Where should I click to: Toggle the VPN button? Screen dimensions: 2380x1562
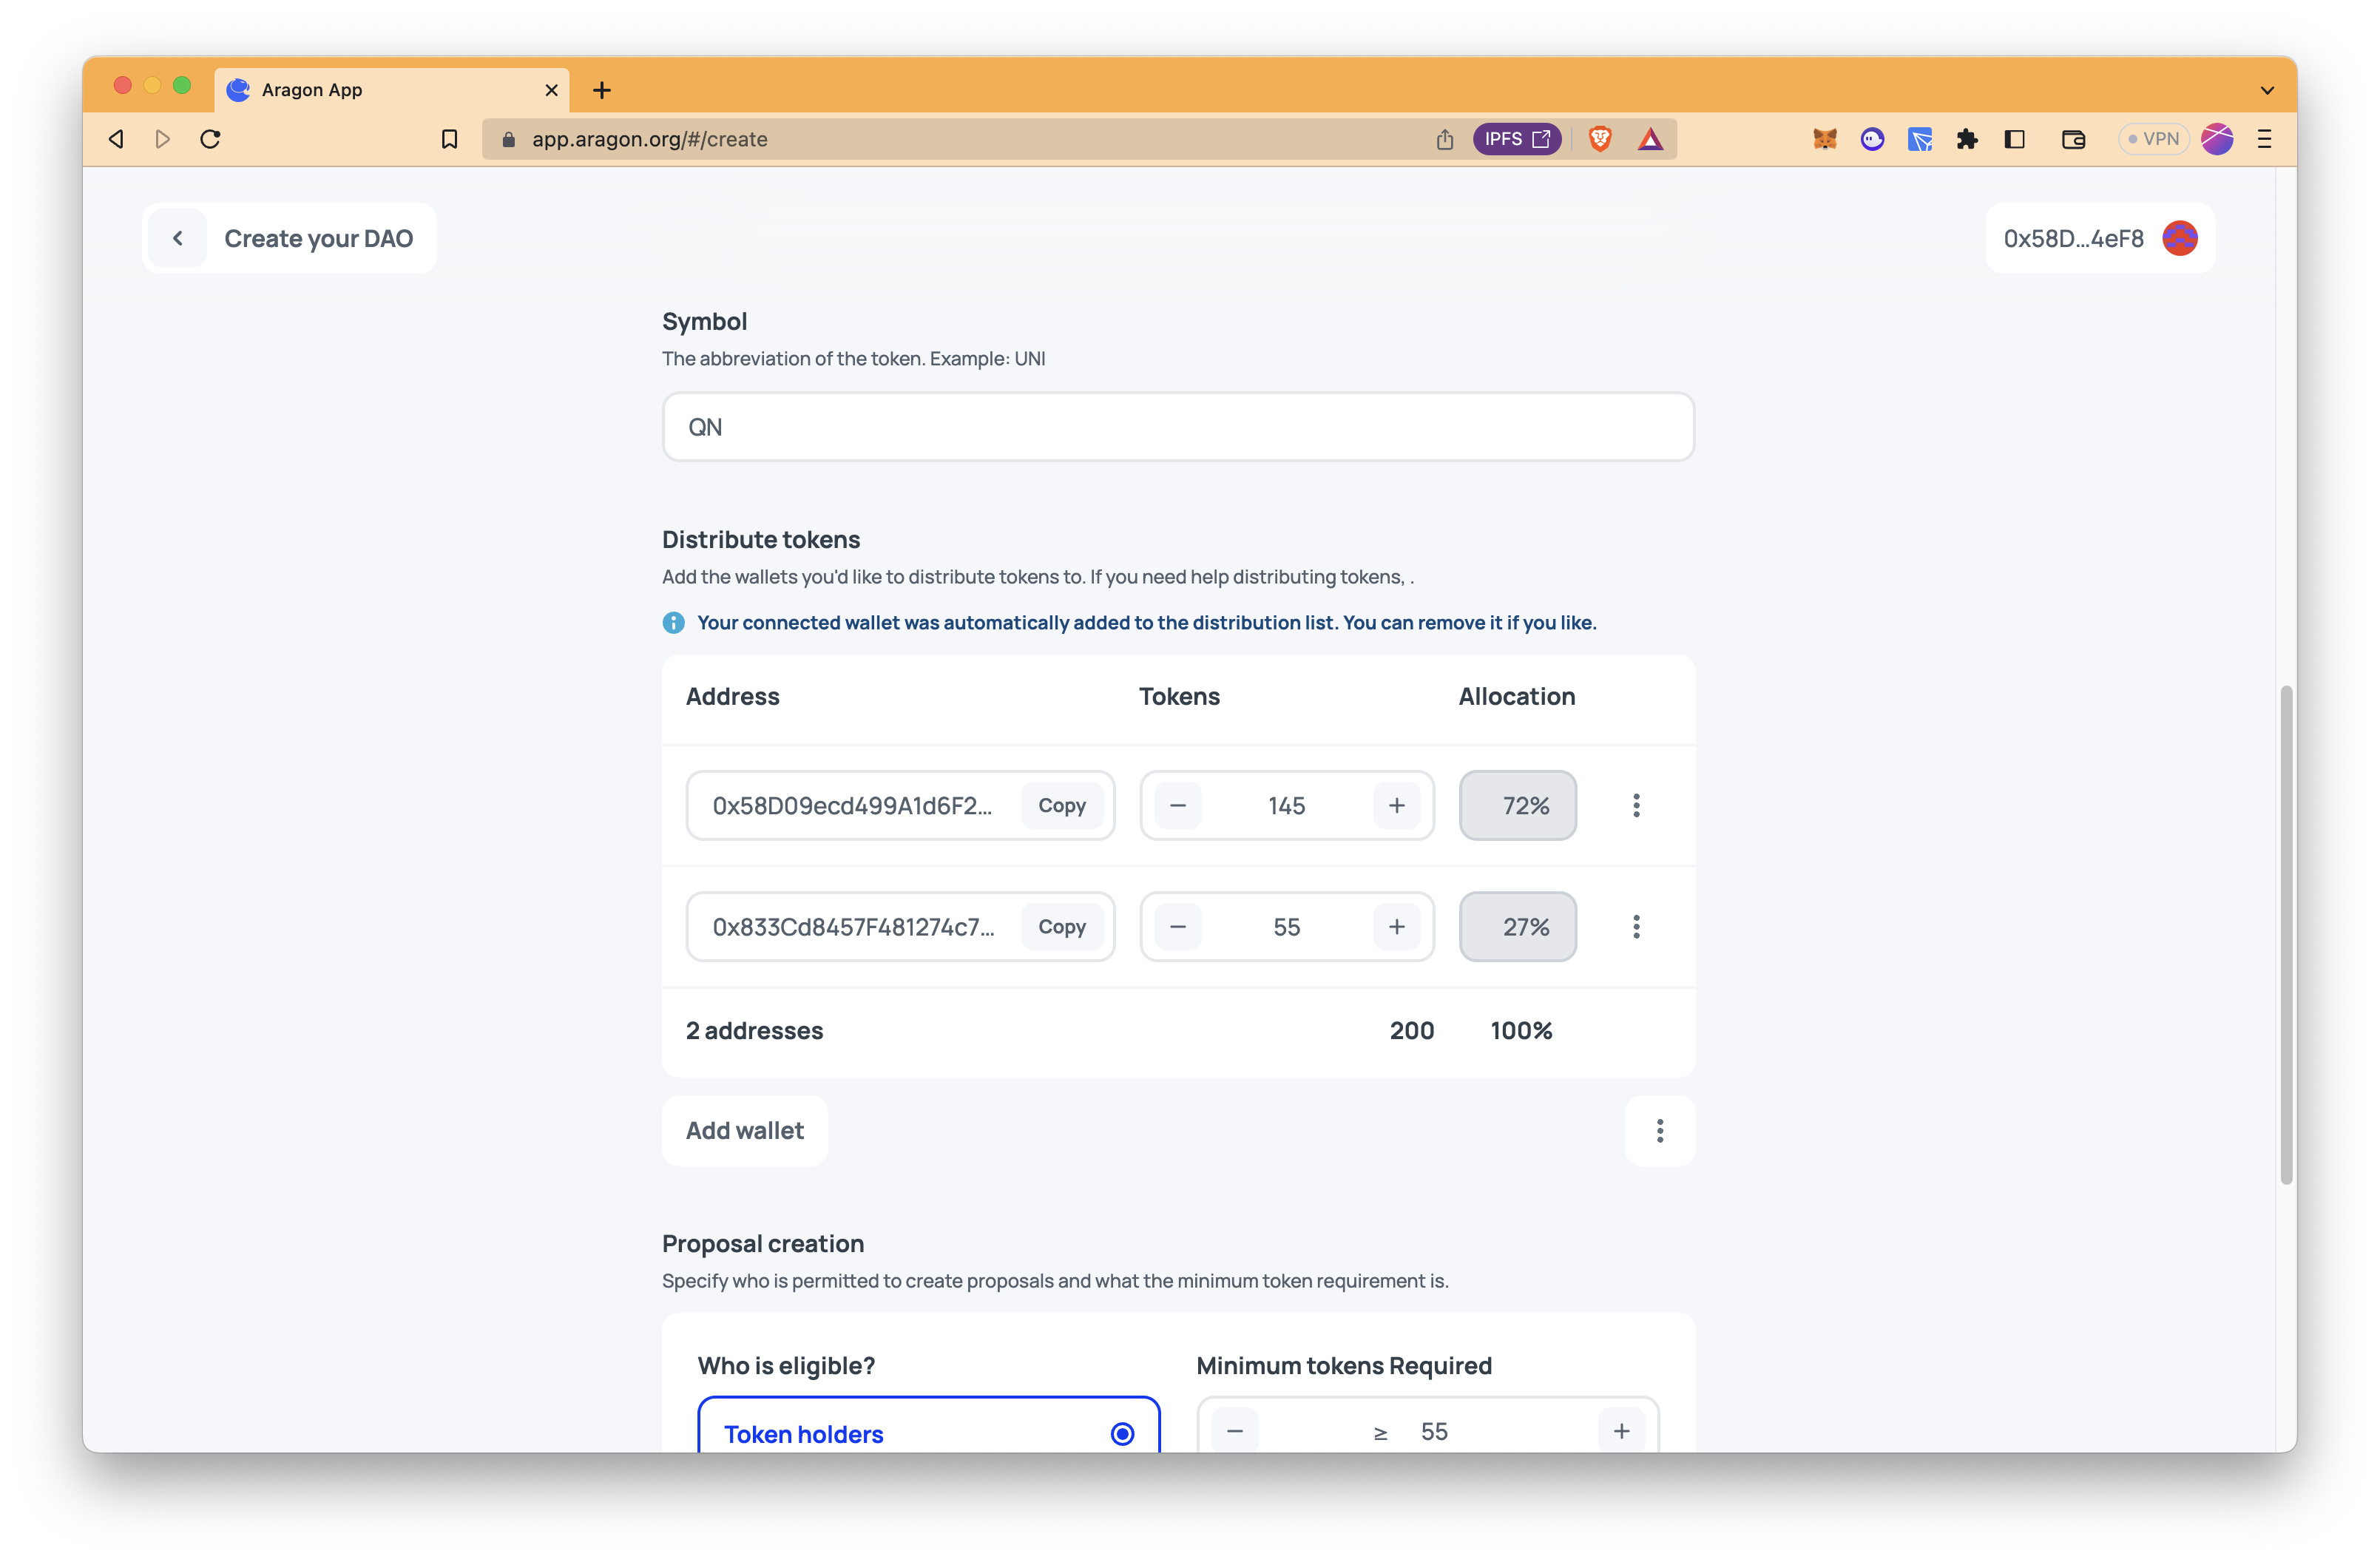pyautogui.click(x=2152, y=139)
